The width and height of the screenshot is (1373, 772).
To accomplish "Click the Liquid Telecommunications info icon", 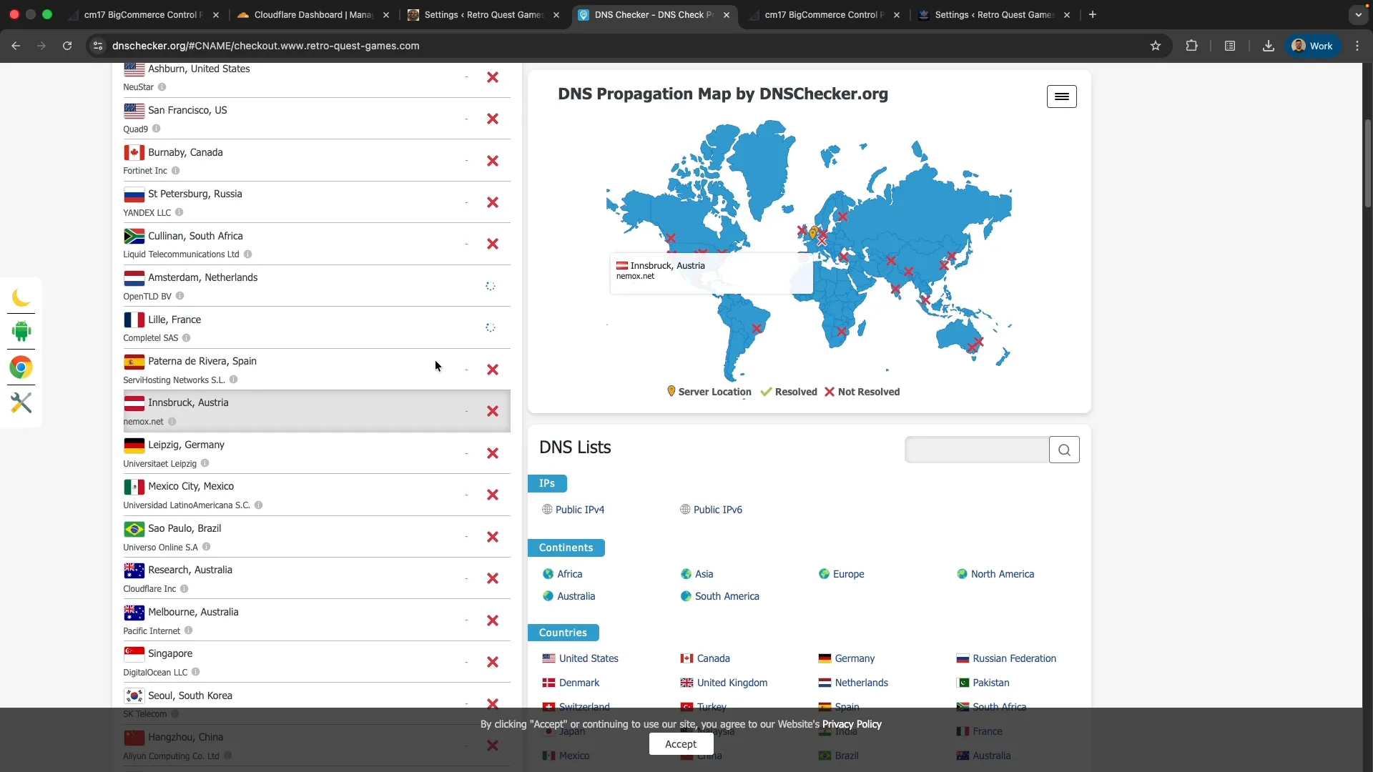I will 247,254.
